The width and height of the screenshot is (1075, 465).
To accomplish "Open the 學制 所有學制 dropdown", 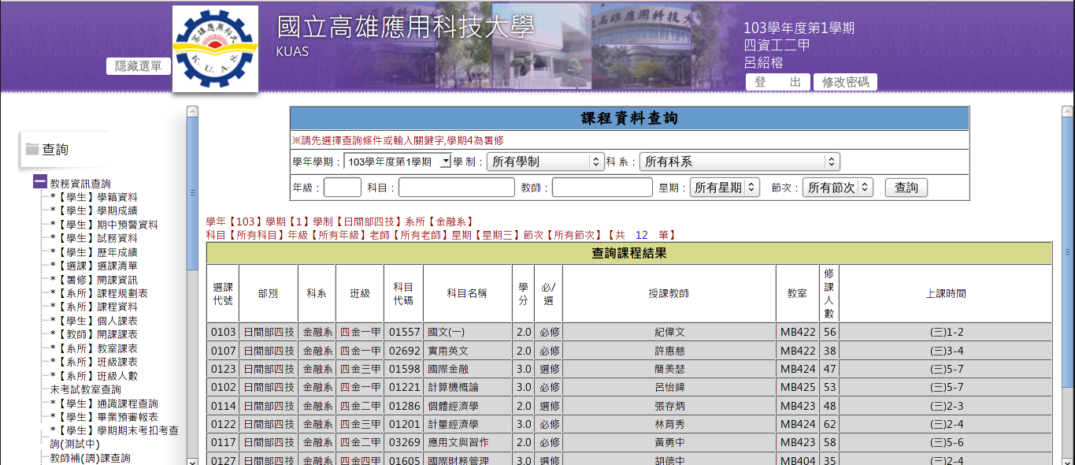I will click(546, 162).
